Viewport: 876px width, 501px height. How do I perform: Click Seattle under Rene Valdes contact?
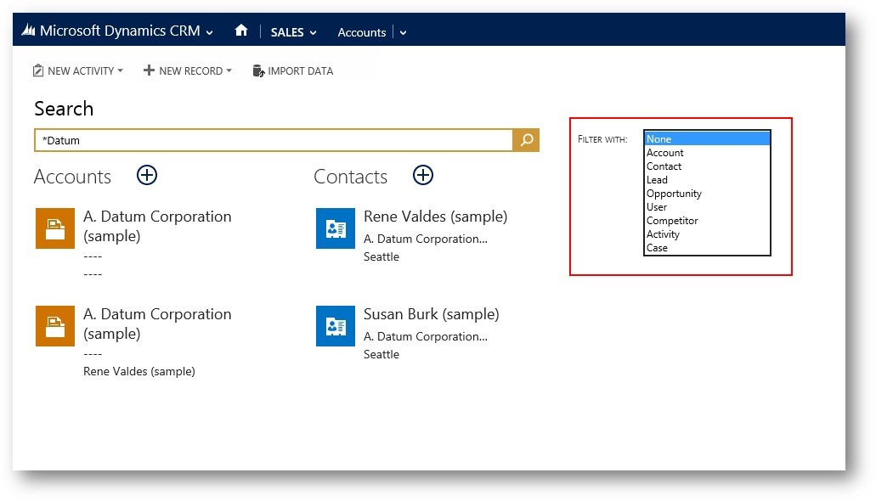coord(381,257)
